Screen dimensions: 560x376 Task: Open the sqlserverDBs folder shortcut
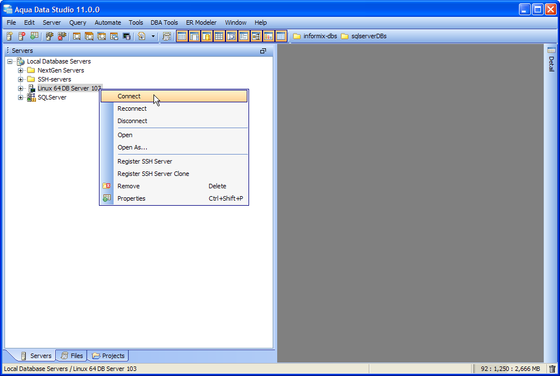(x=364, y=36)
